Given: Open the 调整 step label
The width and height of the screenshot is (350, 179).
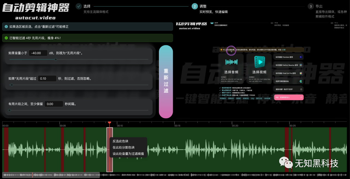Looking at the screenshot, I should coord(203,6).
